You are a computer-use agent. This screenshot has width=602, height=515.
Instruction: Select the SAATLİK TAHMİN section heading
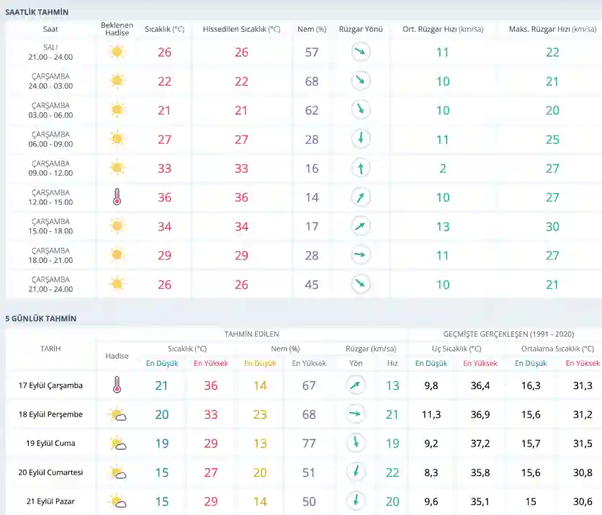tap(37, 12)
